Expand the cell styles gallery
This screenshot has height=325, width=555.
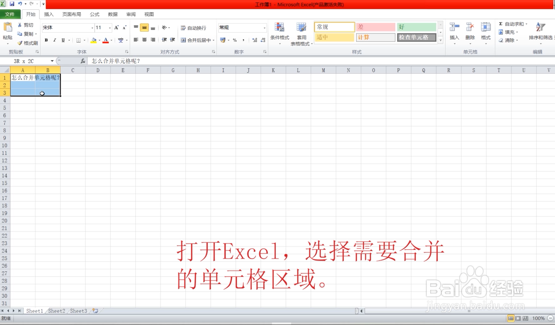[x=440, y=40]
